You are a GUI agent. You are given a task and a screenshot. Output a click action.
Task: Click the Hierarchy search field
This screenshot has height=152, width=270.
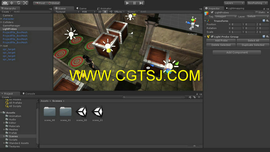(x=32, y=12)
